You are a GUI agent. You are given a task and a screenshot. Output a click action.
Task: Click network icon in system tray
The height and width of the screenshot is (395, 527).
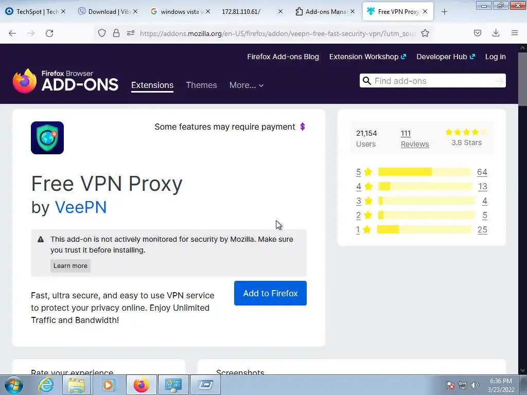coord(463,385)
